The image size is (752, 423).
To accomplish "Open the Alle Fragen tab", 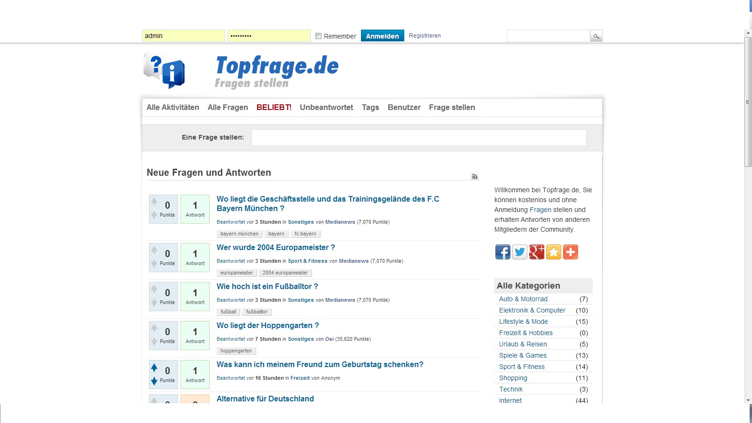I will [228, 107].
